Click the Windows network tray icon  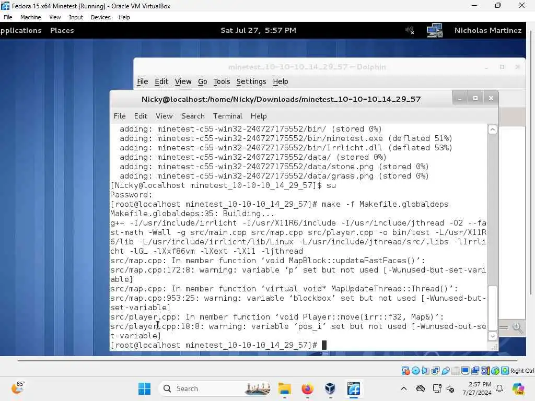(437, 388)
